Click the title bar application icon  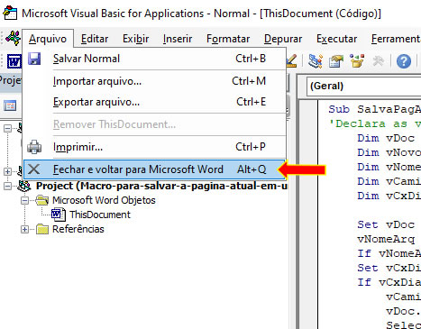tap(10, 14)
